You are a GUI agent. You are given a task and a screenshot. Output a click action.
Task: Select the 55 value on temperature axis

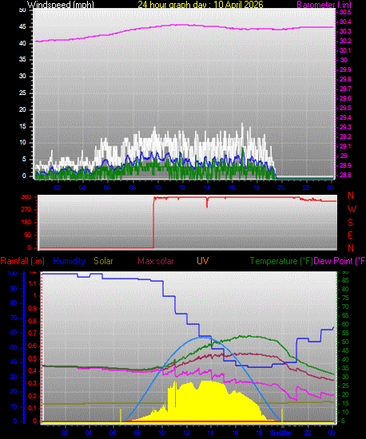(x=345, y=333)
